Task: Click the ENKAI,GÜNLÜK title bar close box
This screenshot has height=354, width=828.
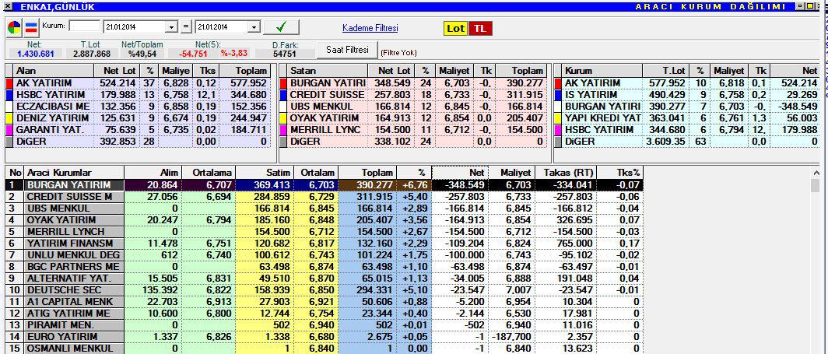Action: click(x=8, y=6)
